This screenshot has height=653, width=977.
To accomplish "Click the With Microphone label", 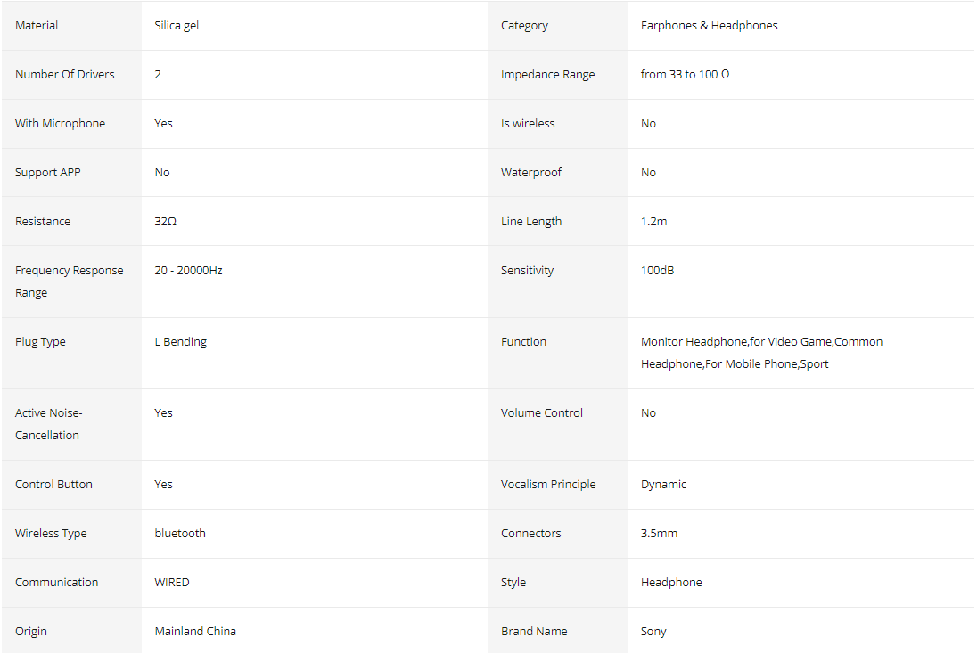I will point(60,123).
